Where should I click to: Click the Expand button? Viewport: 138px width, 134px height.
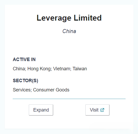coord(41,110)
